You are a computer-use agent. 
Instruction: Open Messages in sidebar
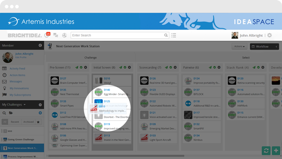tap(16, 81)
